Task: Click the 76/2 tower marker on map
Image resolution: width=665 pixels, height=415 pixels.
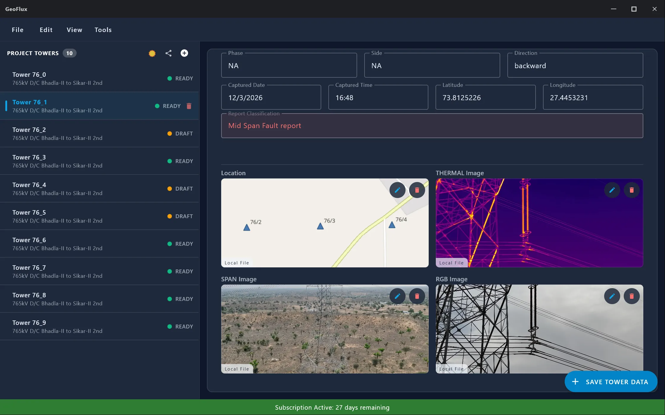Action: pos(247,228)
